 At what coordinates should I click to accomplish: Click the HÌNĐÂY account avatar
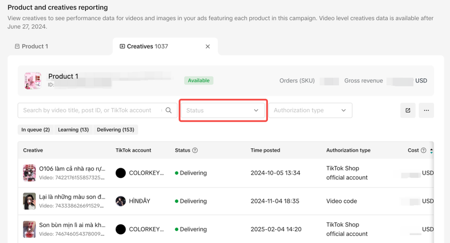[121, 201]
